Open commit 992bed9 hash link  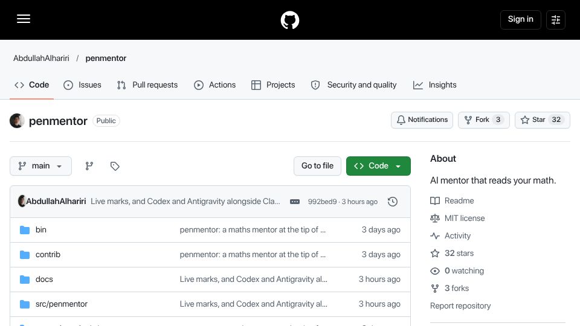click(x=322, y=202)
